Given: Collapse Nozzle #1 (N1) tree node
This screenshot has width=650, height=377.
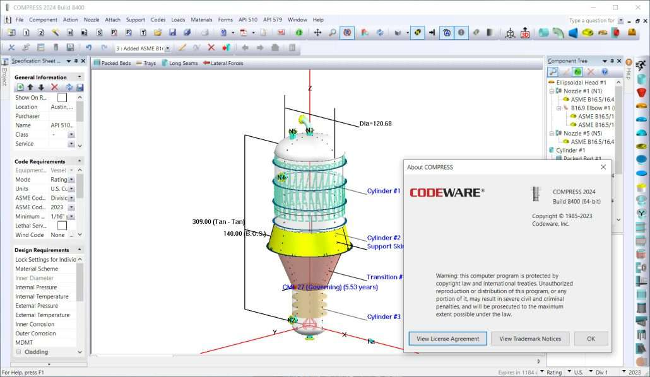Looking at the screenshot, I should (552, 91).
